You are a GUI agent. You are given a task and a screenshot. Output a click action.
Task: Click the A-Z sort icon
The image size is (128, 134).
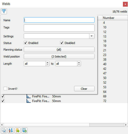[11, 130]
